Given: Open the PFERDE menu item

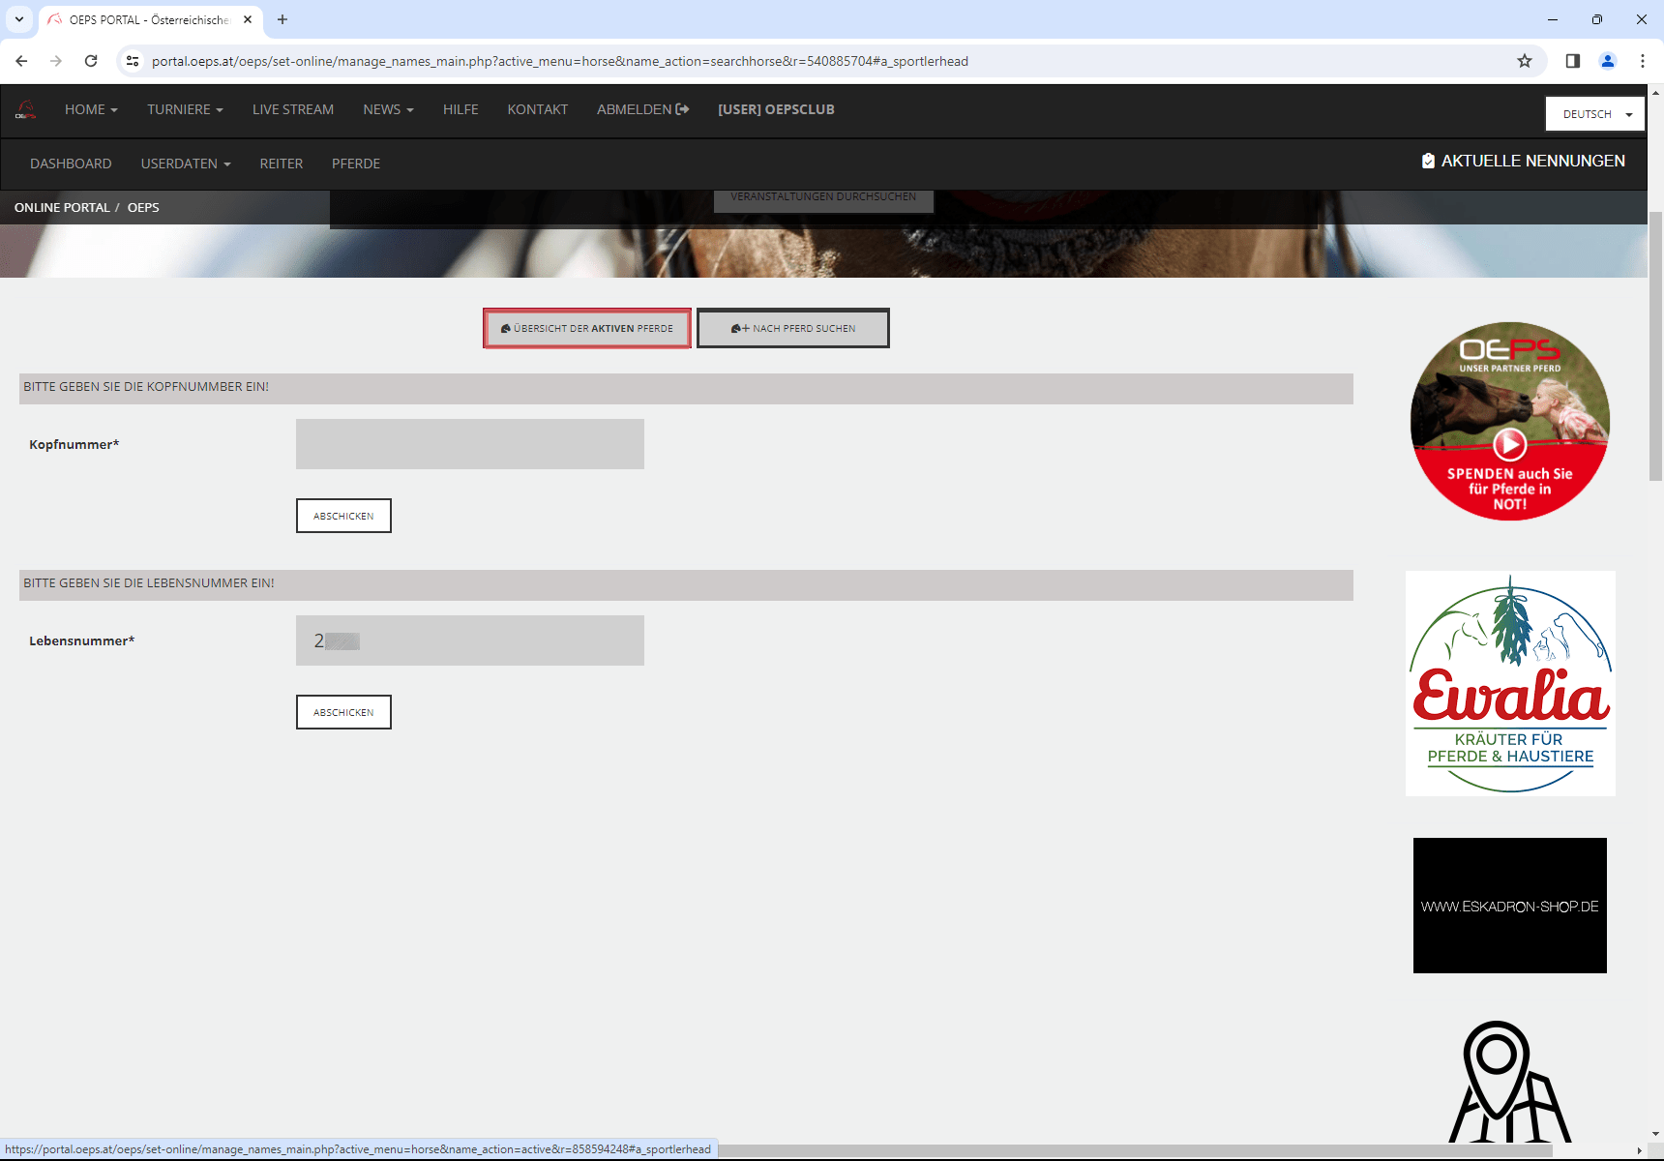Looking at the screenshot, I should click(x=356, y=164).
